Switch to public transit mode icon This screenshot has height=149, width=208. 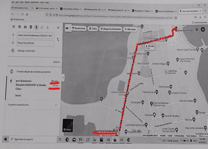coord(31,27)
